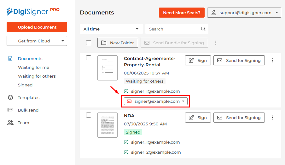Click the Templates stack icon in sidebar

(10, 97)
